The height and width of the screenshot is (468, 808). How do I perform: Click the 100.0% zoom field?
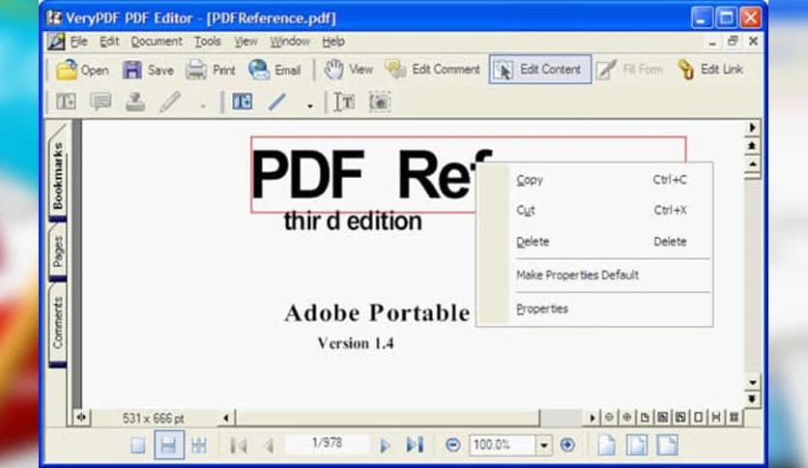click(x=502, y=445)
